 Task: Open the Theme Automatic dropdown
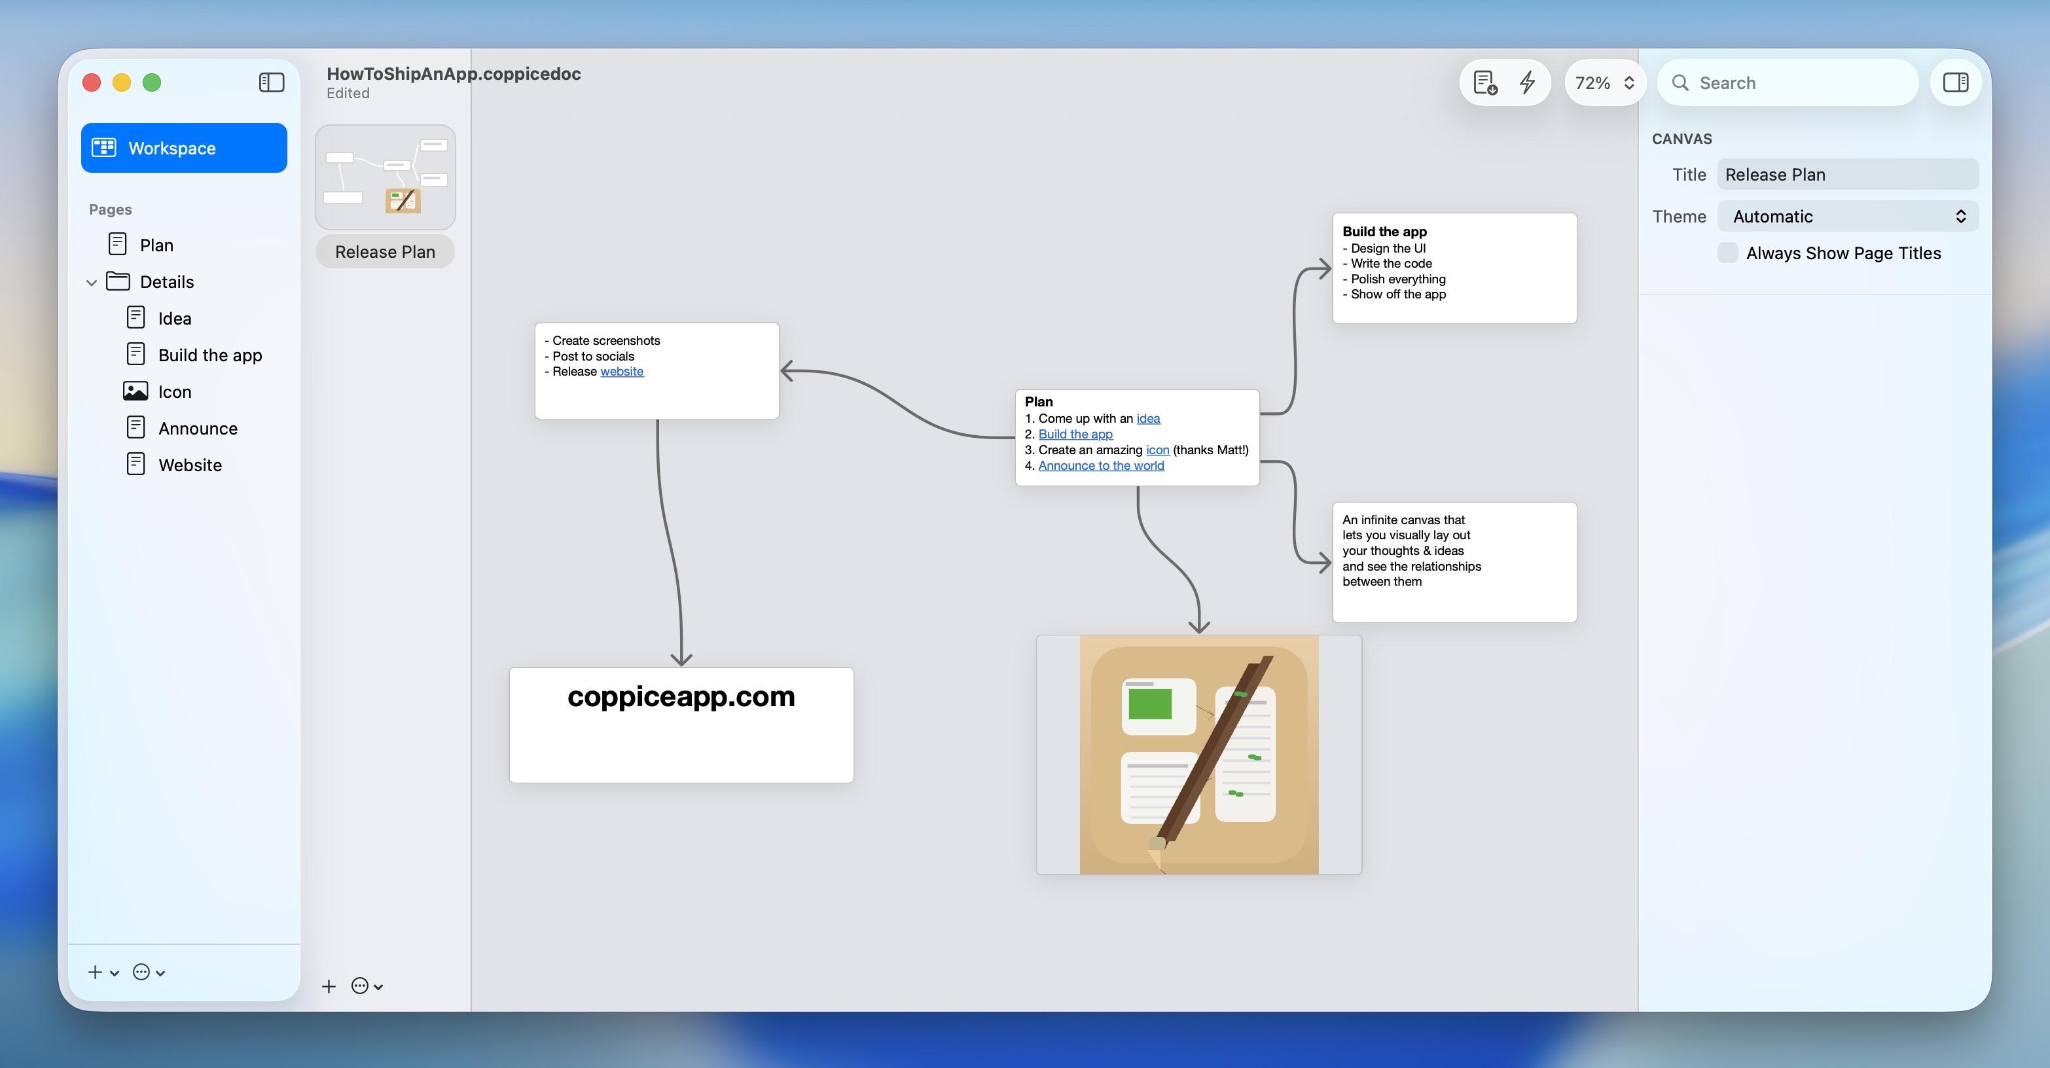(1847, 217)
